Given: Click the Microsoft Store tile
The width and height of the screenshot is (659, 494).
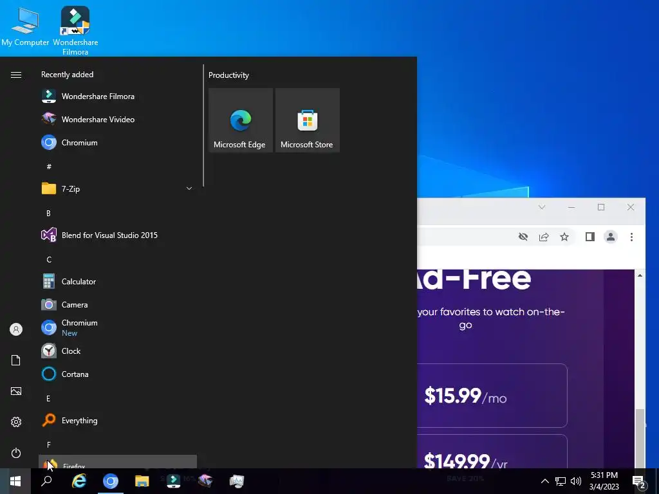Looking at the screenshot, I should 307,120.
